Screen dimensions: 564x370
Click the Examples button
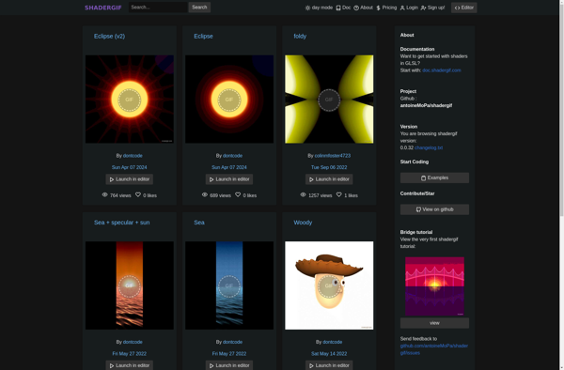(x=434, y=177)
